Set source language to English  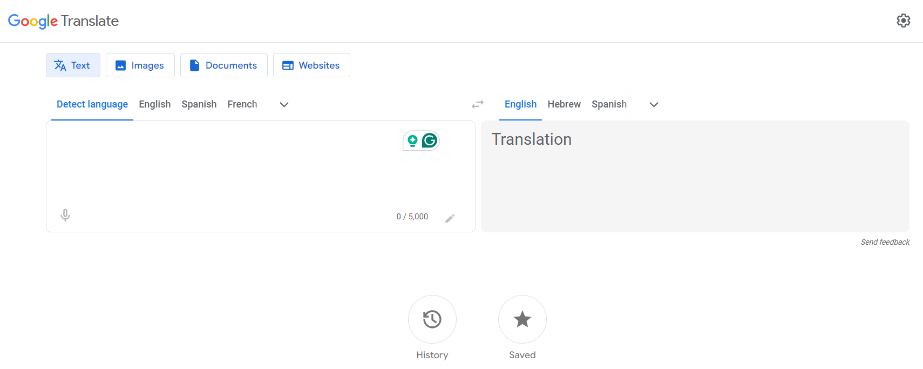pyautogui.click(x=154, y=104)
